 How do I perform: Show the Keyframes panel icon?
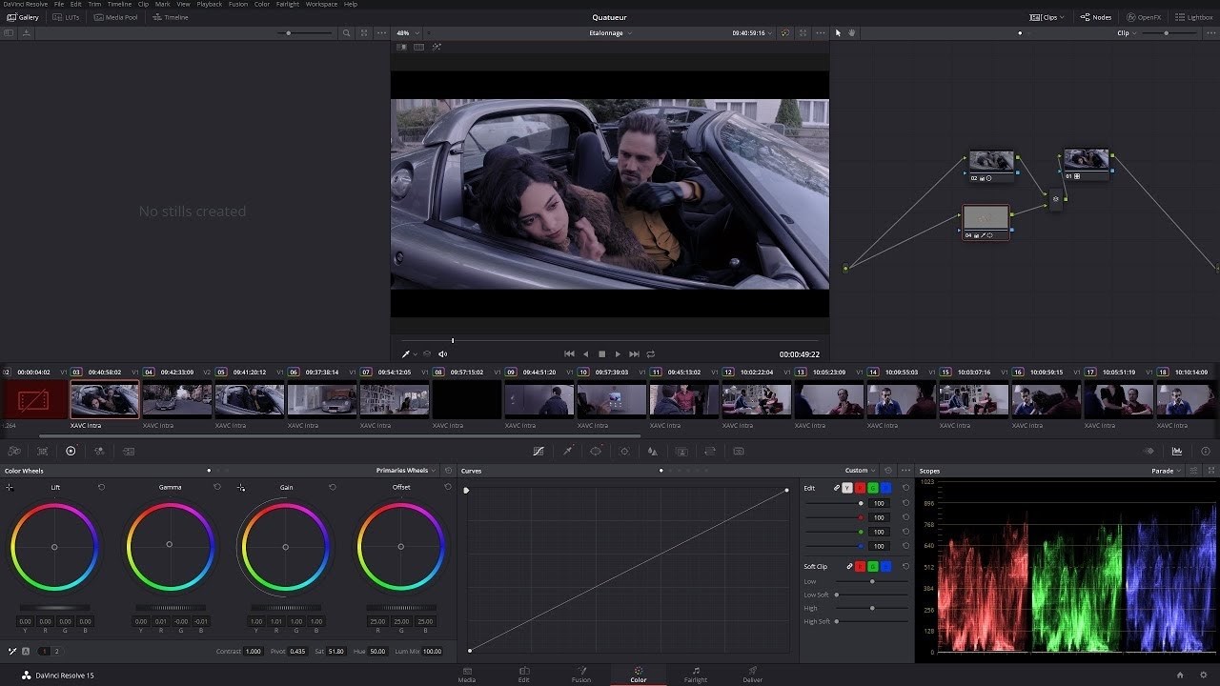pyautogui.click(x=1149, y=451)
